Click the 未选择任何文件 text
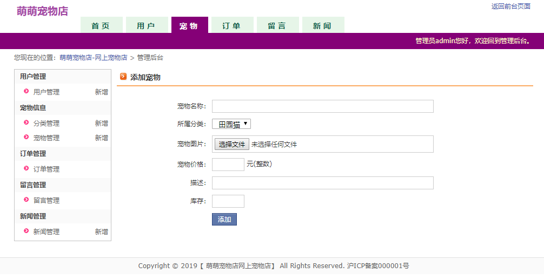Viewport: 544px width, 280px height. click(274, 145)
